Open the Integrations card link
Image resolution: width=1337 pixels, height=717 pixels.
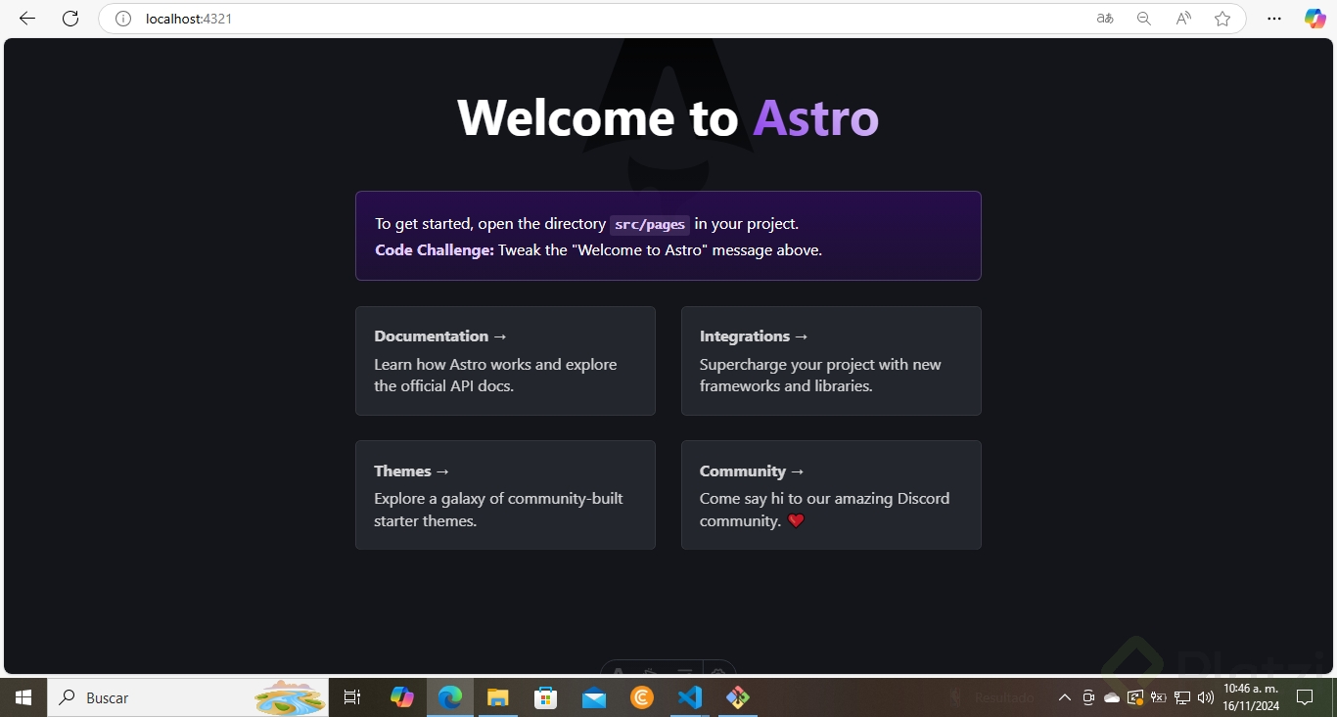coord(831,361)
